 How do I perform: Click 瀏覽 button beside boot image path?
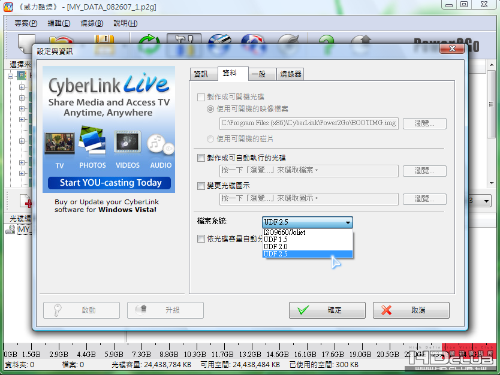coord(424,123)
